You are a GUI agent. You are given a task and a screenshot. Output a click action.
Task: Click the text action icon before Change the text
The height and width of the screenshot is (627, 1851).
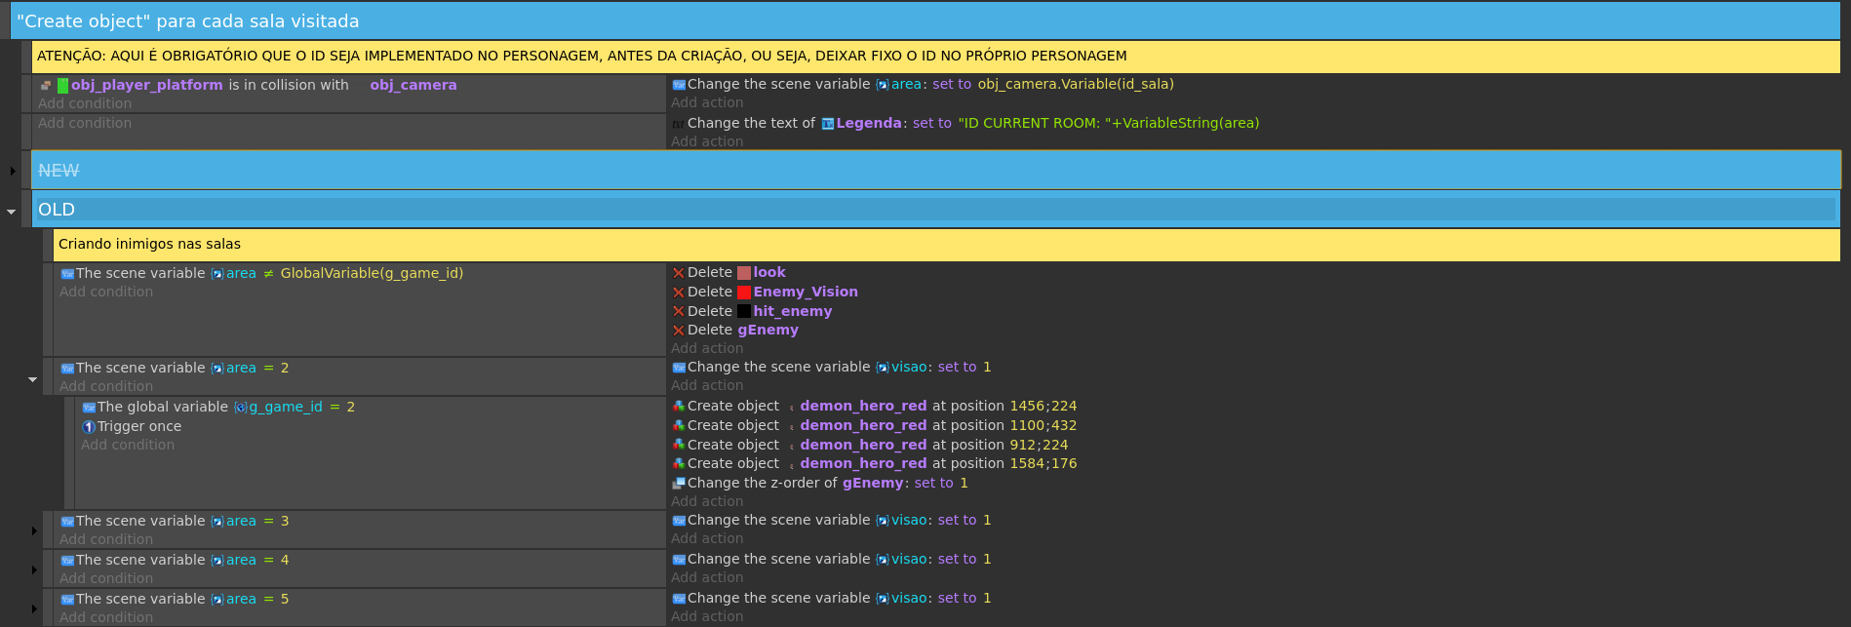click(679, 124)
